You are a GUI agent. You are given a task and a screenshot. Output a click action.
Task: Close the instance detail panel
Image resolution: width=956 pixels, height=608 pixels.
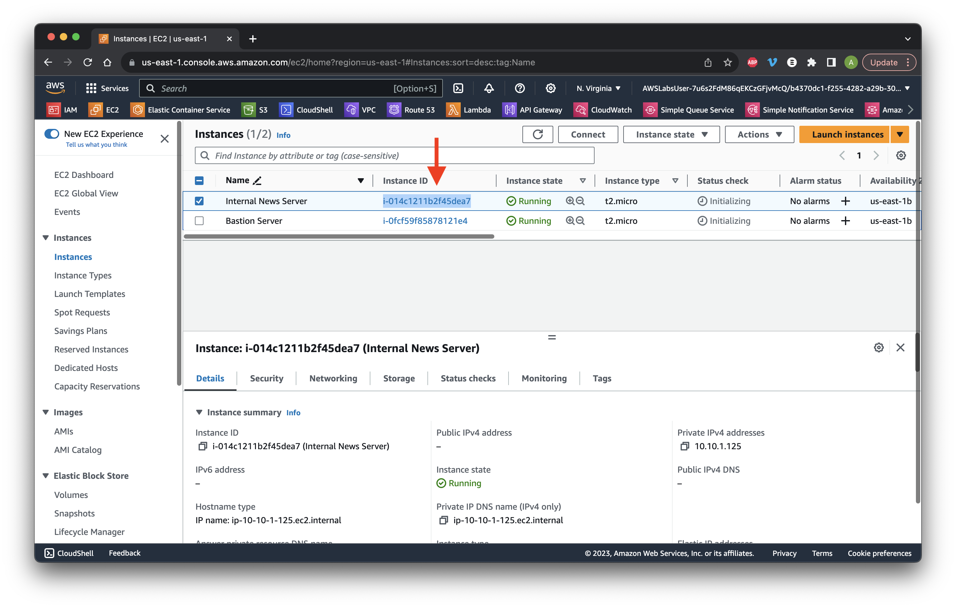click(900, 348)
